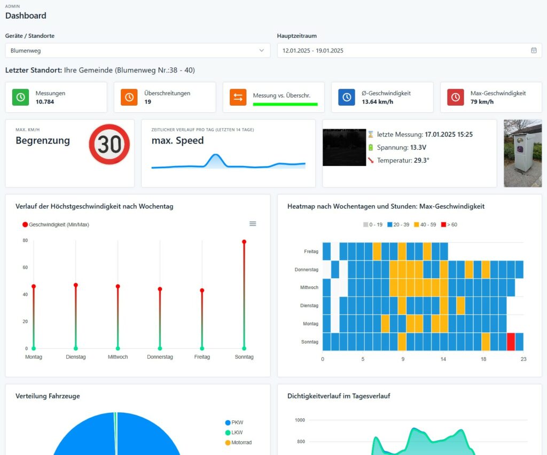Open the Blumenweg device location dropdown

click(x=137, y=51)
